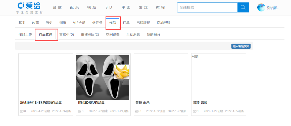Click 2022-4-25创建 date text
The image size is (291, 126).
[40, 111]
